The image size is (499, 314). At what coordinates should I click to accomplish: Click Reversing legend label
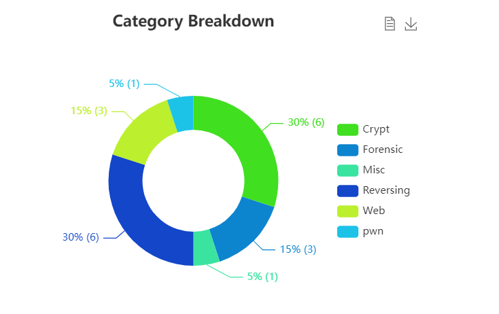386,190
